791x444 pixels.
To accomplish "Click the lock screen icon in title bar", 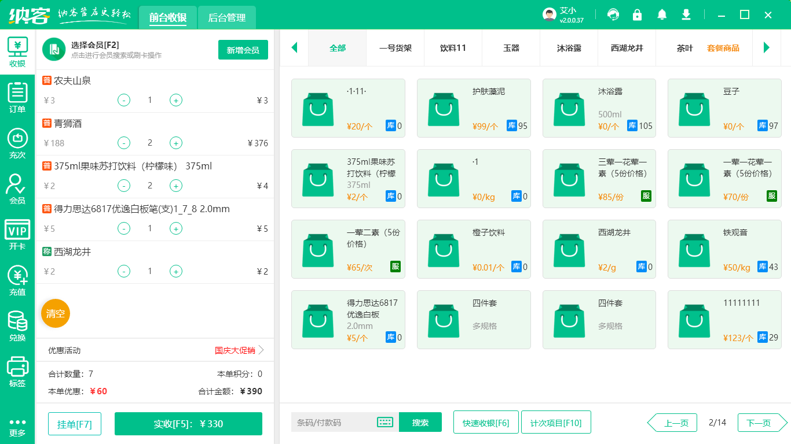I will click(x=637, y=14).
